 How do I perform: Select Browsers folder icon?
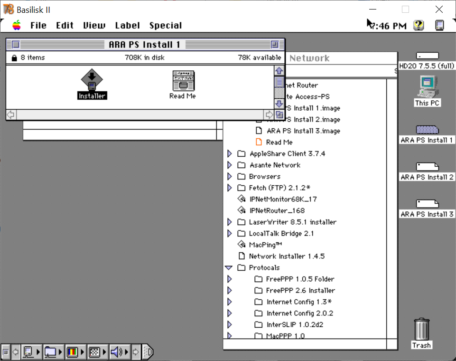[x=242, y=176]
